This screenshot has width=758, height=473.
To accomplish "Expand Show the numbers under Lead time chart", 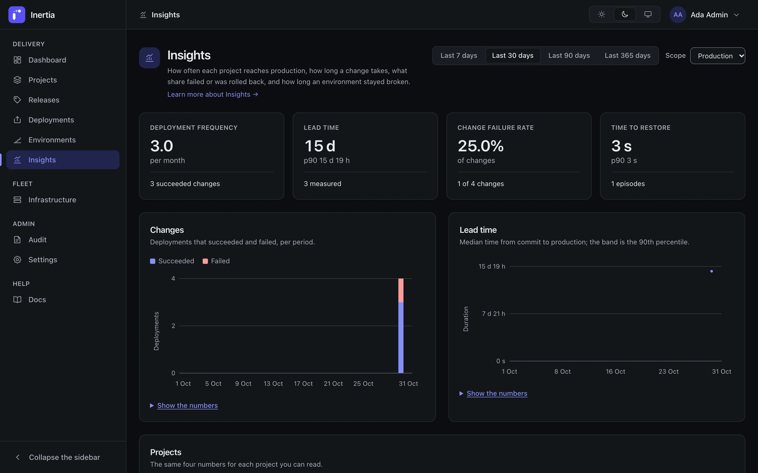I will coord(497,393).
